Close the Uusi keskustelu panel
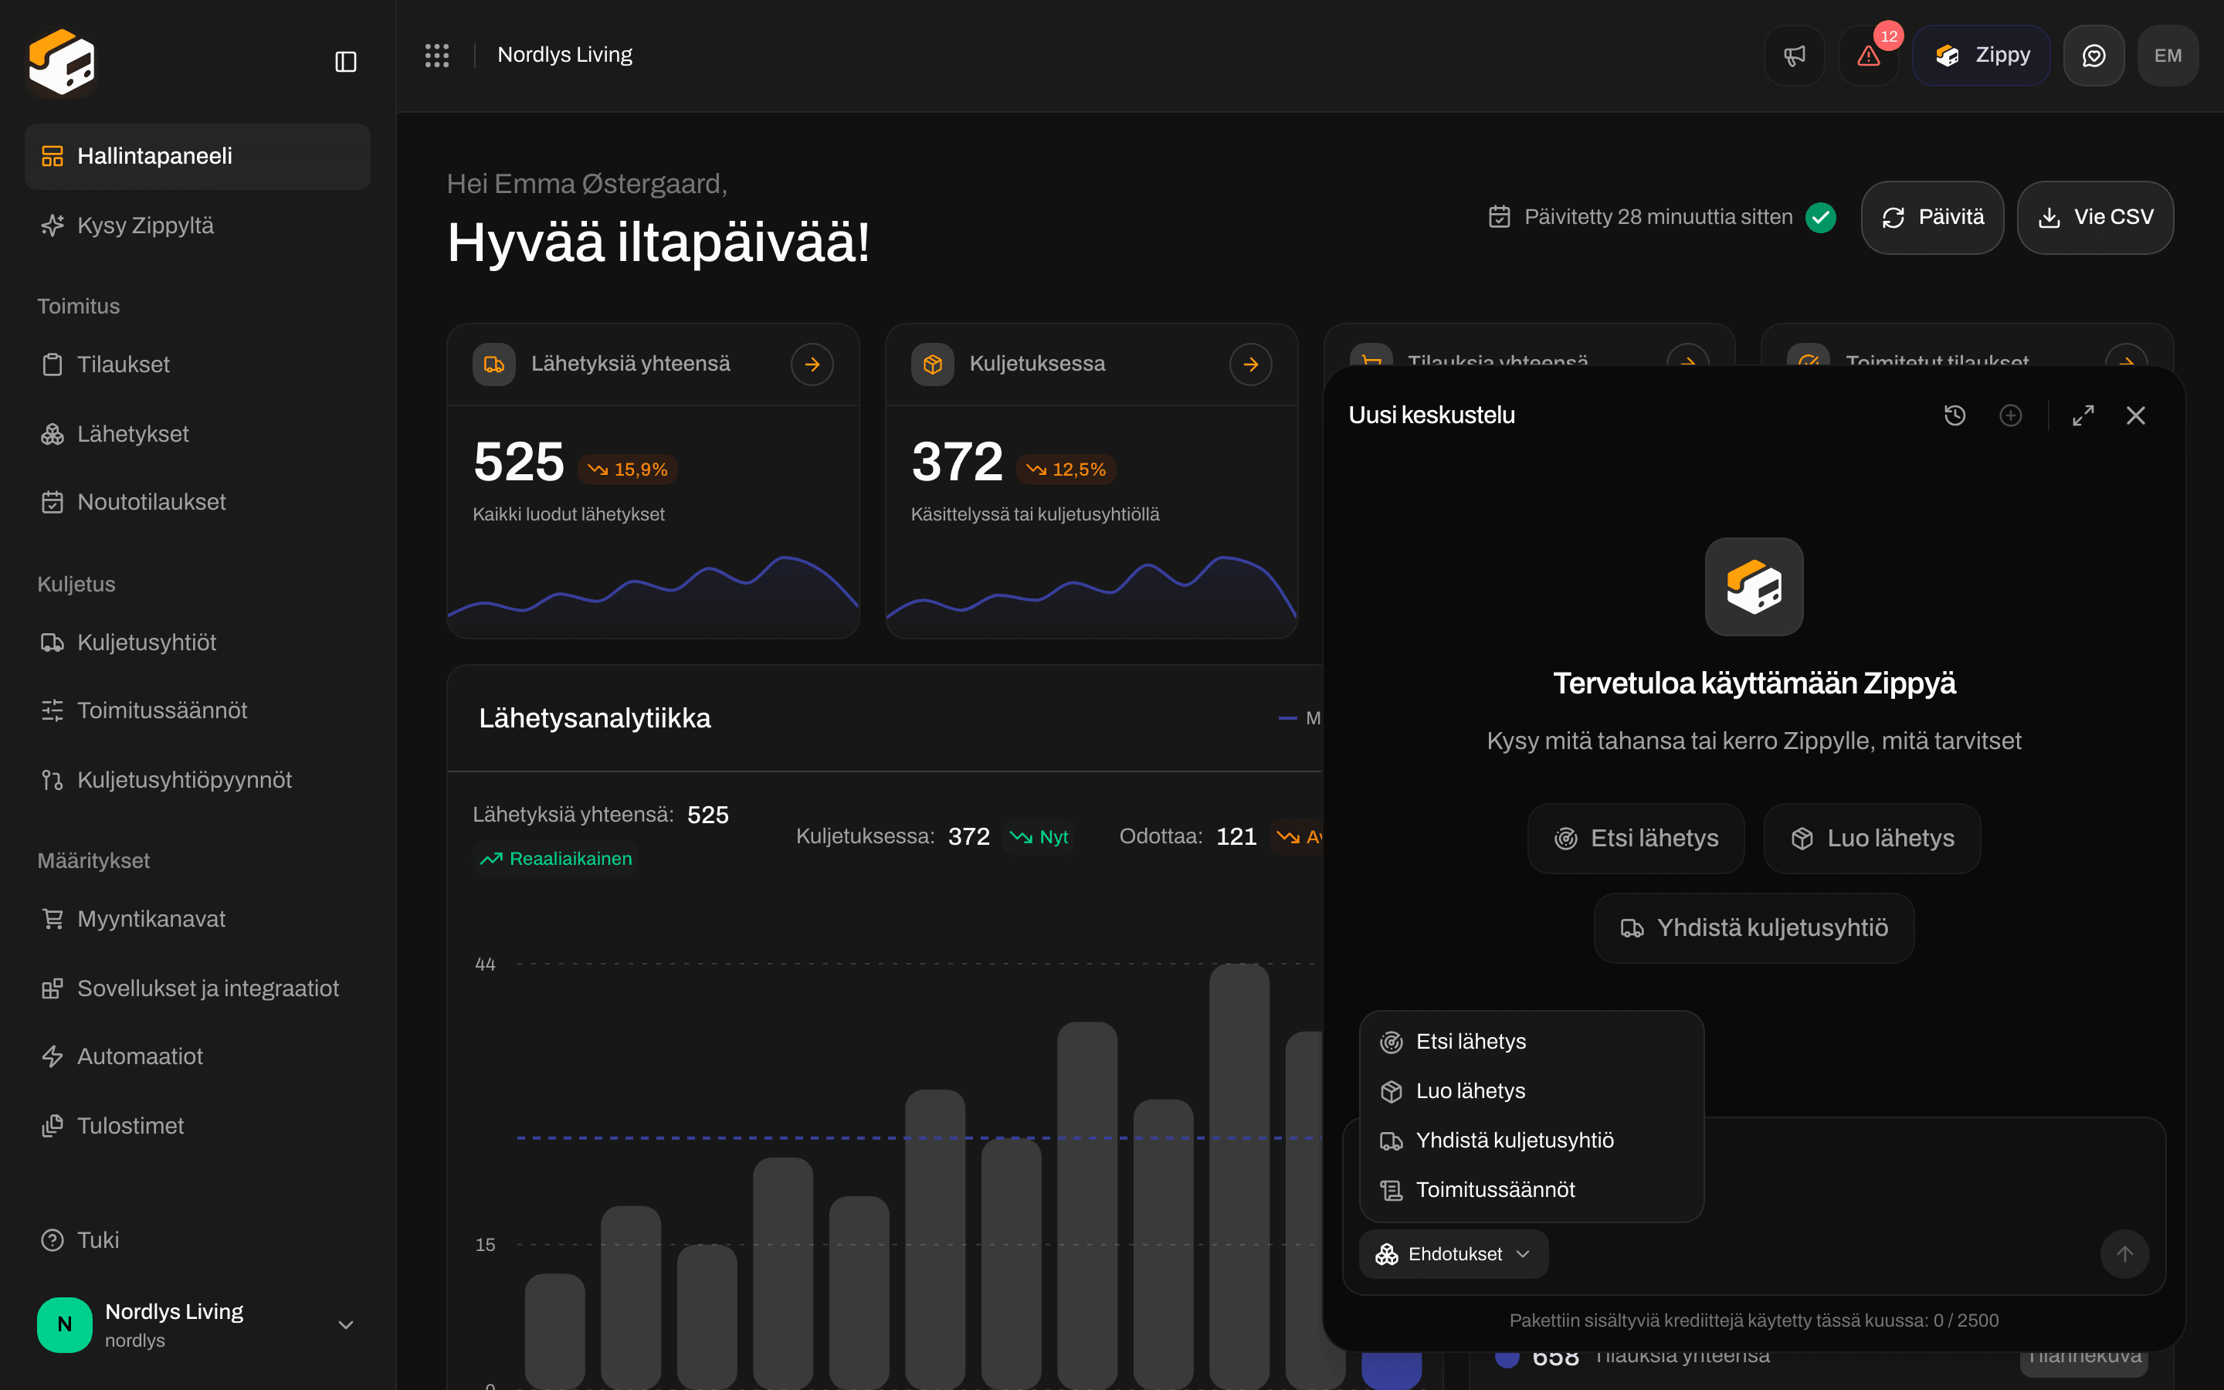 2136,415
